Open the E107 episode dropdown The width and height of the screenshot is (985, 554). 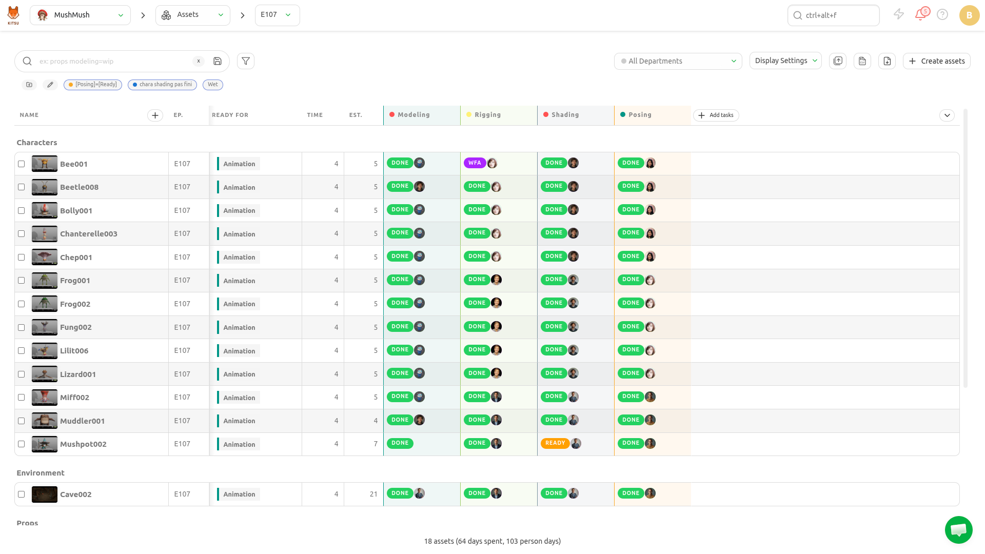(277, 15)
